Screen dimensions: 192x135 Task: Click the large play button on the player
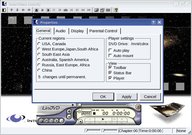[x=103, y=119]
